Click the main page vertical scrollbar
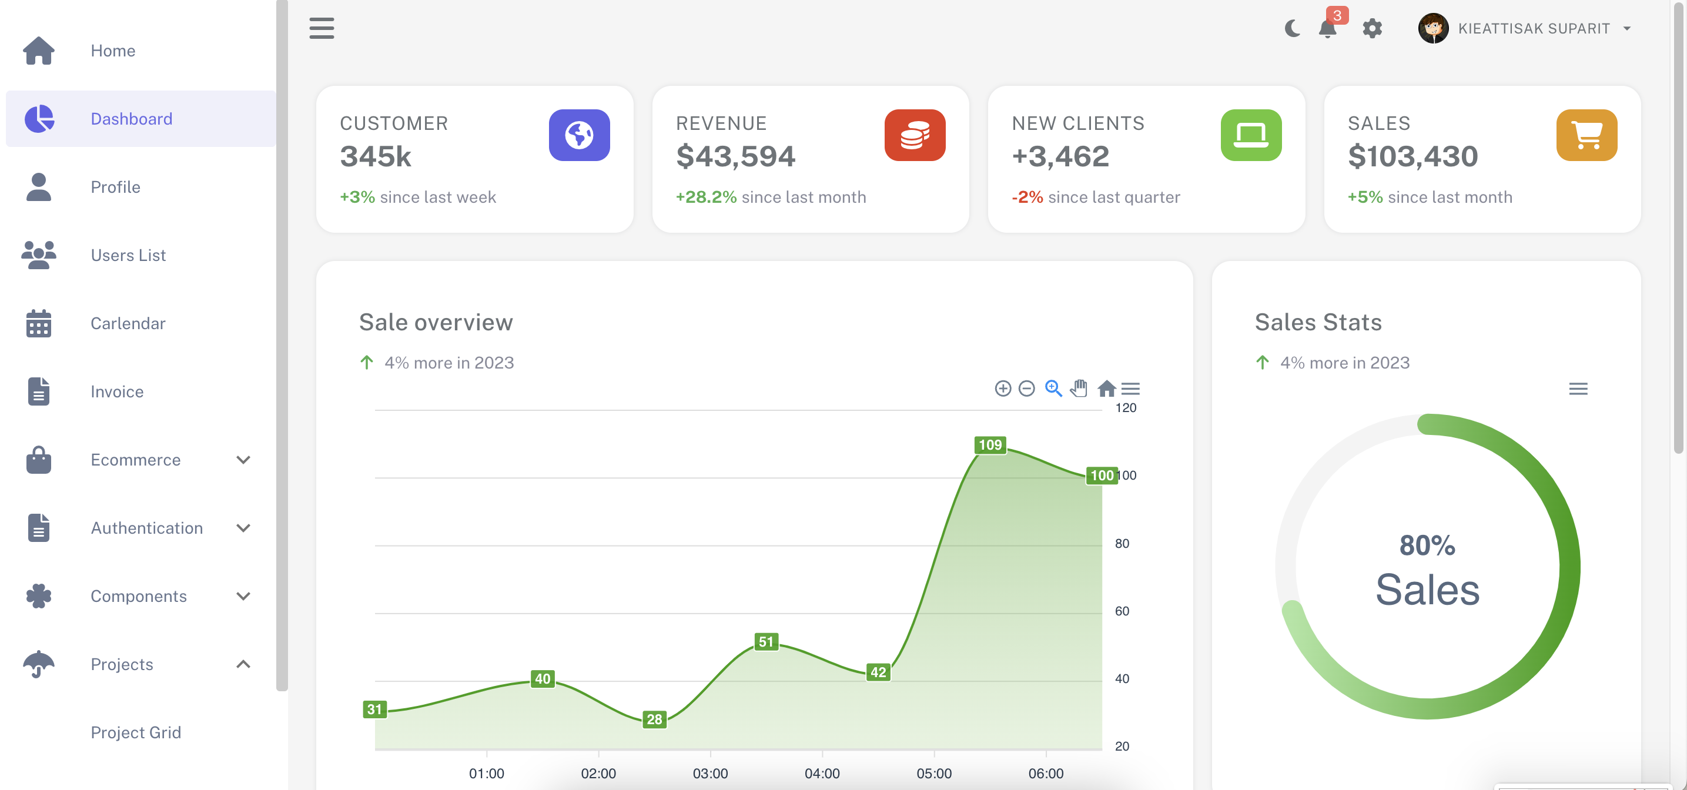The height and width of the screenshot is (790, 1687). (1679, 227)
